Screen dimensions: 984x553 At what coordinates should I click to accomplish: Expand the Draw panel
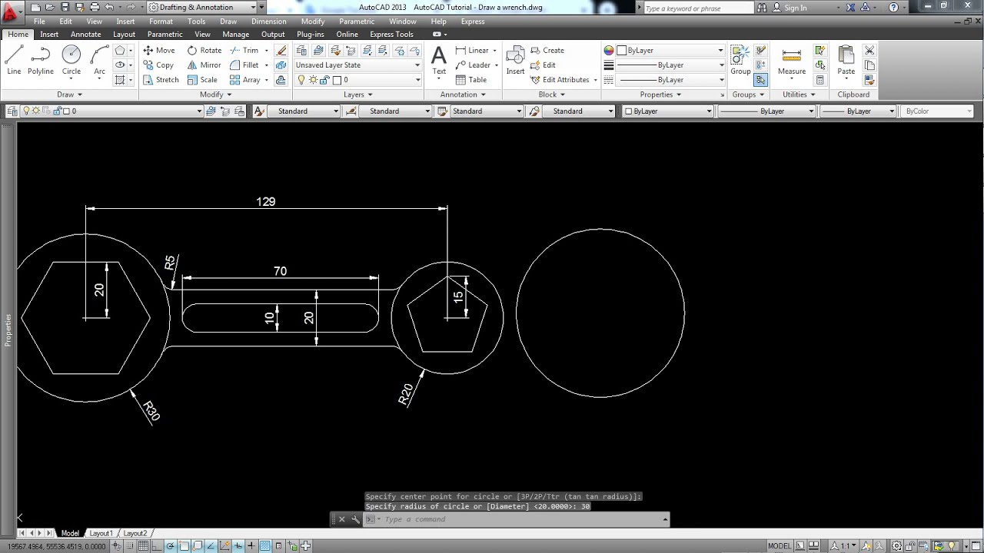coord(69,94)
